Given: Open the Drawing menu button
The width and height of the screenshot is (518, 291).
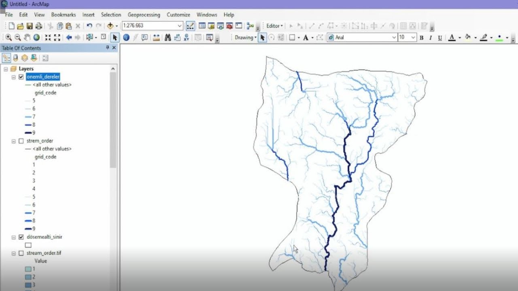Looking at the screenshot, I should pos(245,38).
